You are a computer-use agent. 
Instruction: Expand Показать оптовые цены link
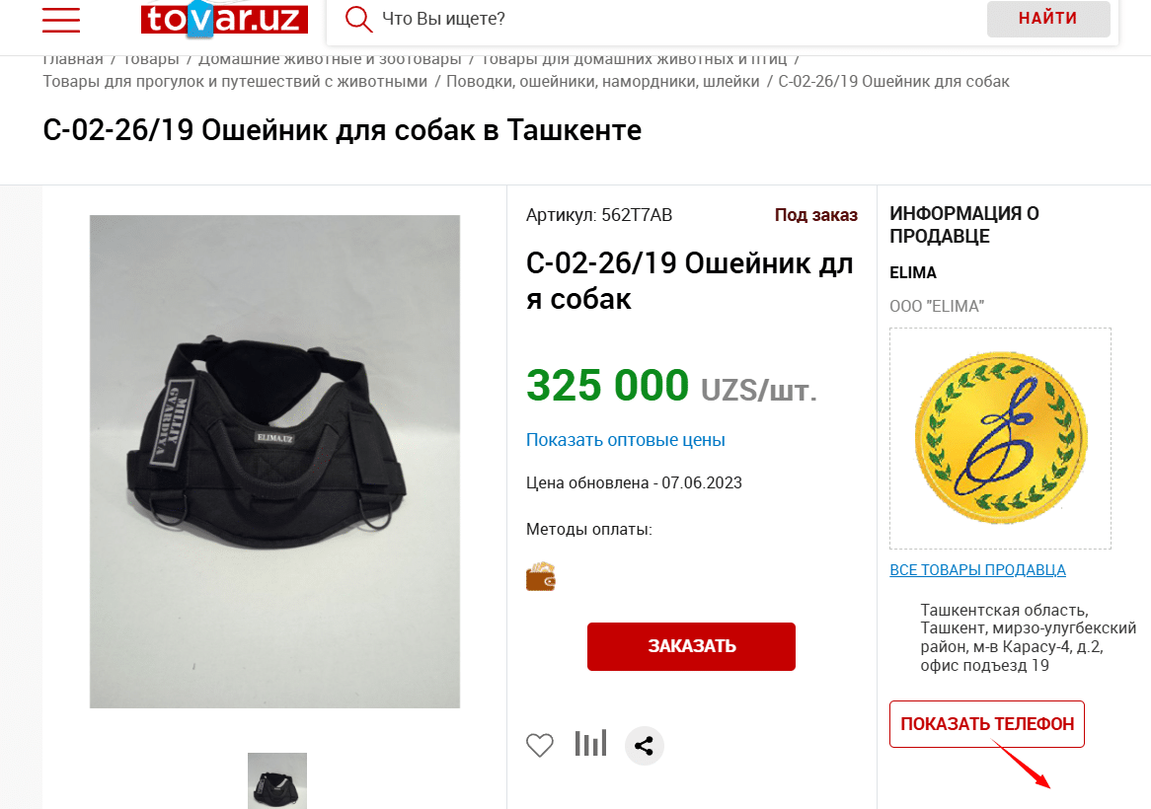coord(626,440)
